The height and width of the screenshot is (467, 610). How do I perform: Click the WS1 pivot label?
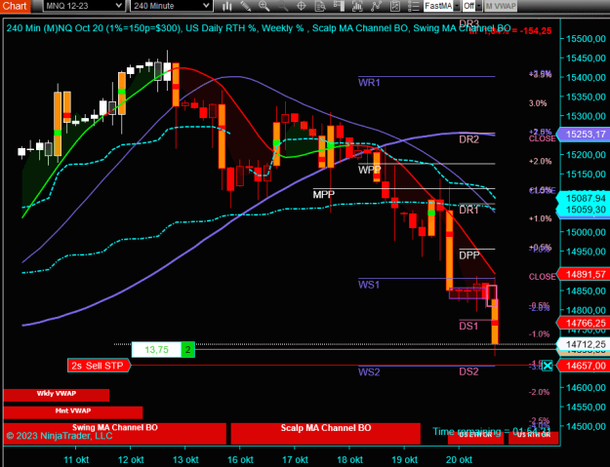click(x=369, y=285)
